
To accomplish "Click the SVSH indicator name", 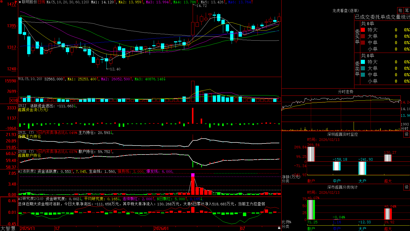I will click(22, 151).
